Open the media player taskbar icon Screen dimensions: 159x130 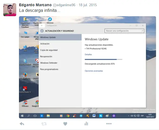[x=61, y=116]
